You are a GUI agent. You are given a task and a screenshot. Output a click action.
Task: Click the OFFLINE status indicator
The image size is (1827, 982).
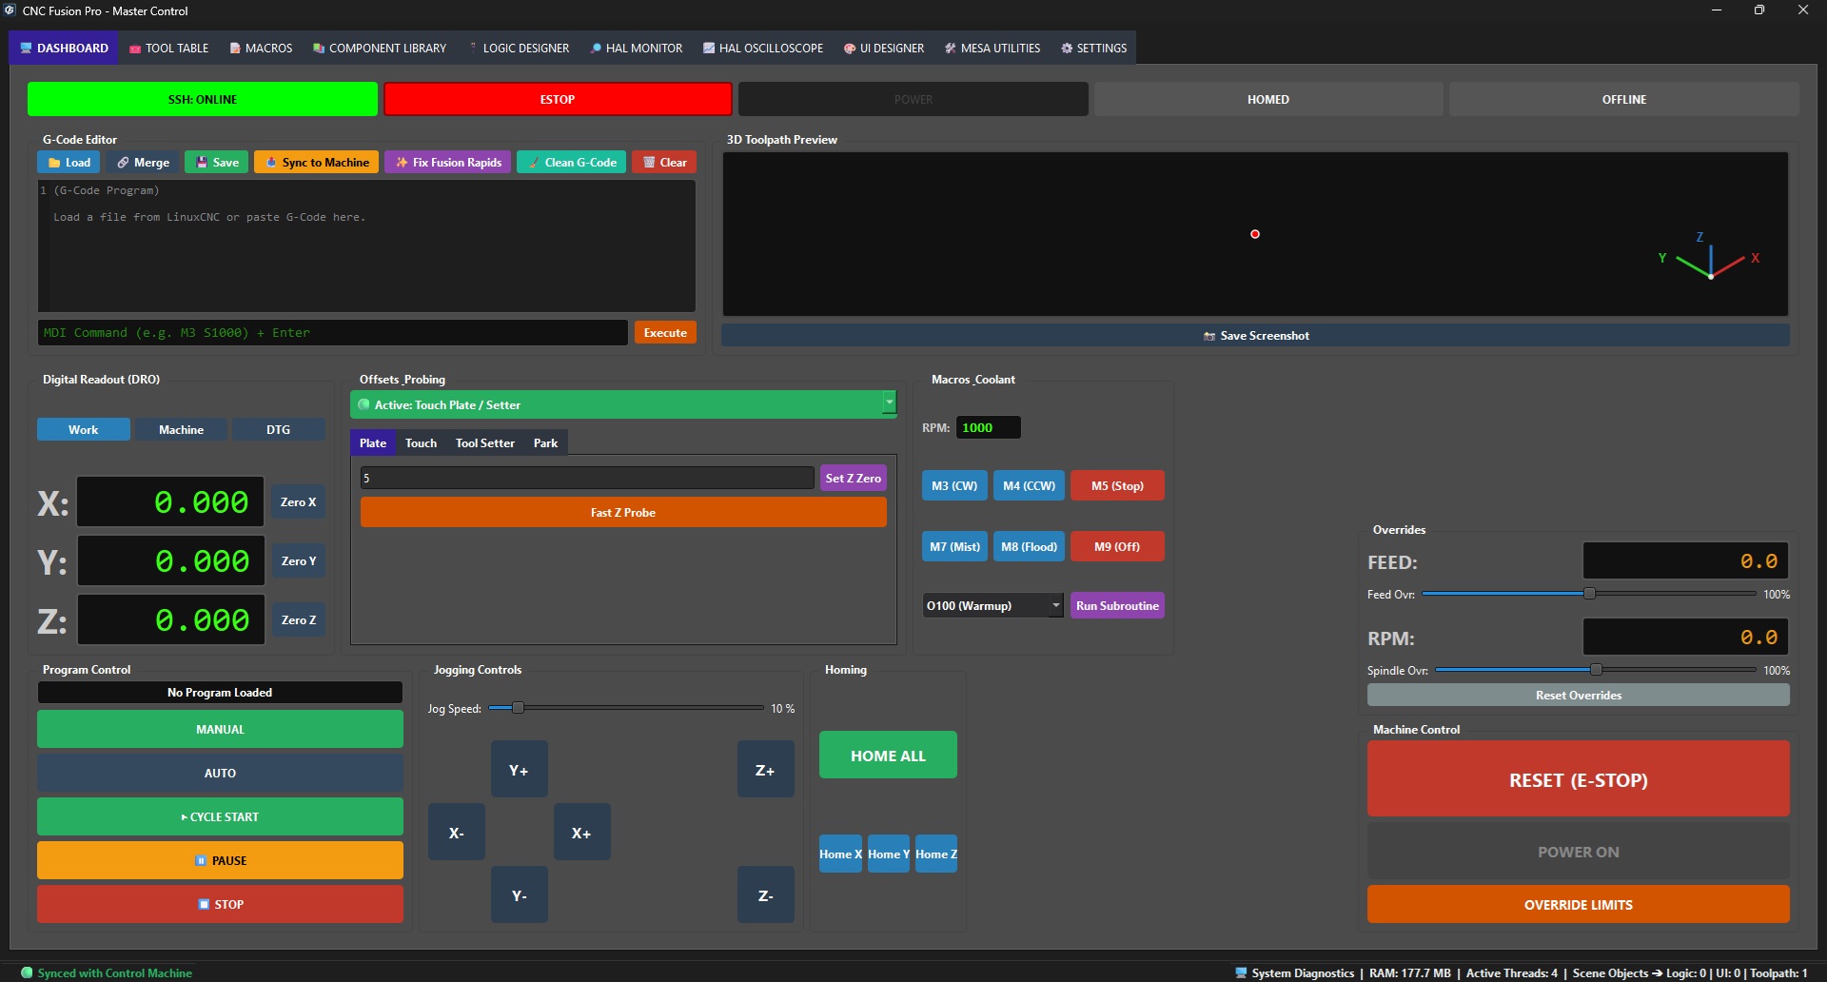coord(1624,99)
